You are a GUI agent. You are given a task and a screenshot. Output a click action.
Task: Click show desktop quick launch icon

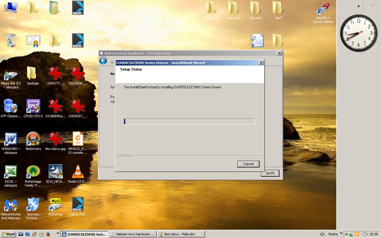28,234
